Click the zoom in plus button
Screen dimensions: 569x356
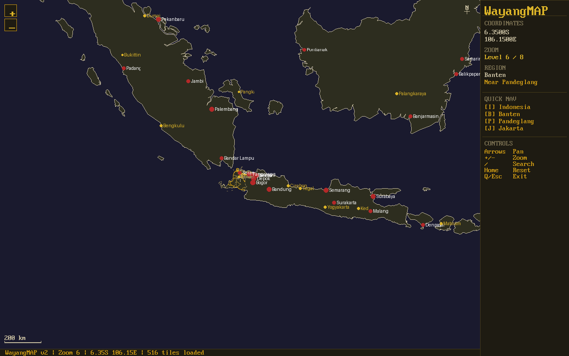10,10
